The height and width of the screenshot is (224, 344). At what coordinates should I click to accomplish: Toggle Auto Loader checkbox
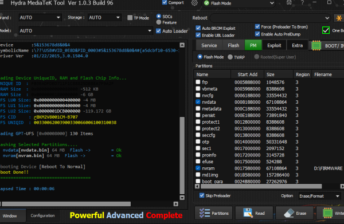tap(158, 31)
